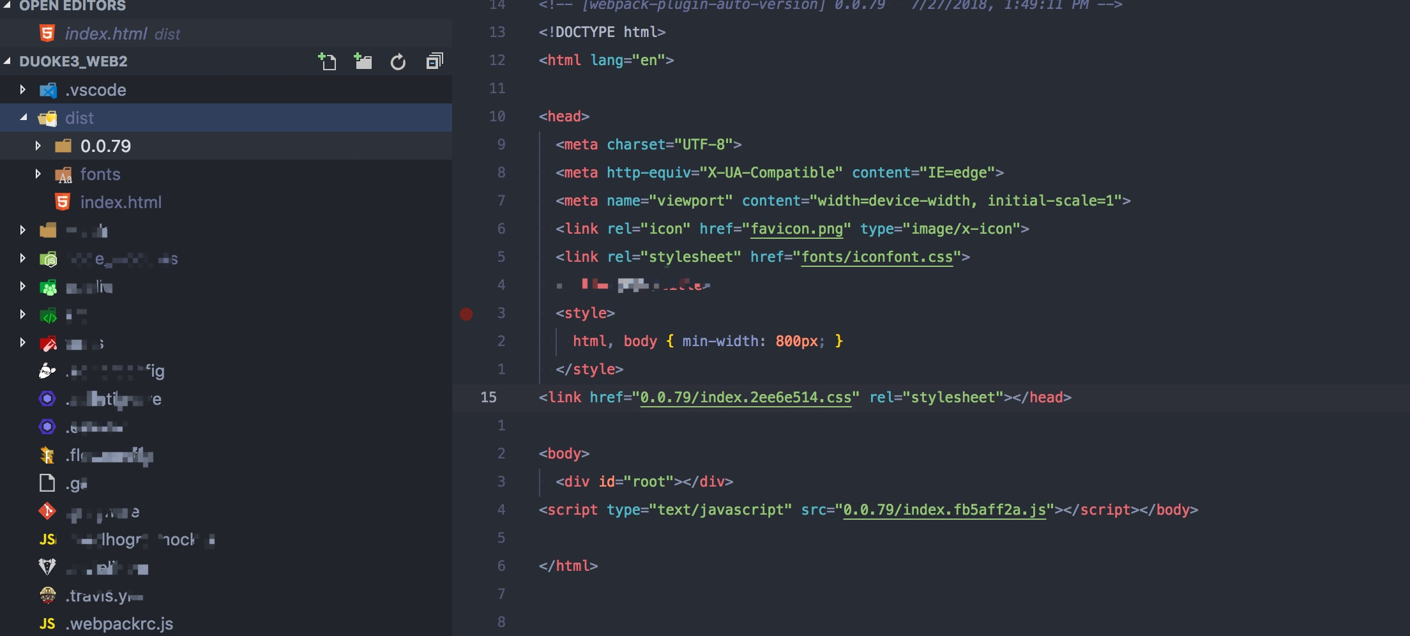1410x636 pixels.
Task: Click the fonts folder icon
Action: point(63,174)
